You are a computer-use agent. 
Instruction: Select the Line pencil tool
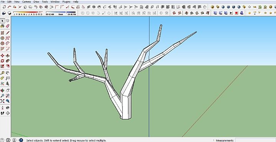[x=8, y=33]
